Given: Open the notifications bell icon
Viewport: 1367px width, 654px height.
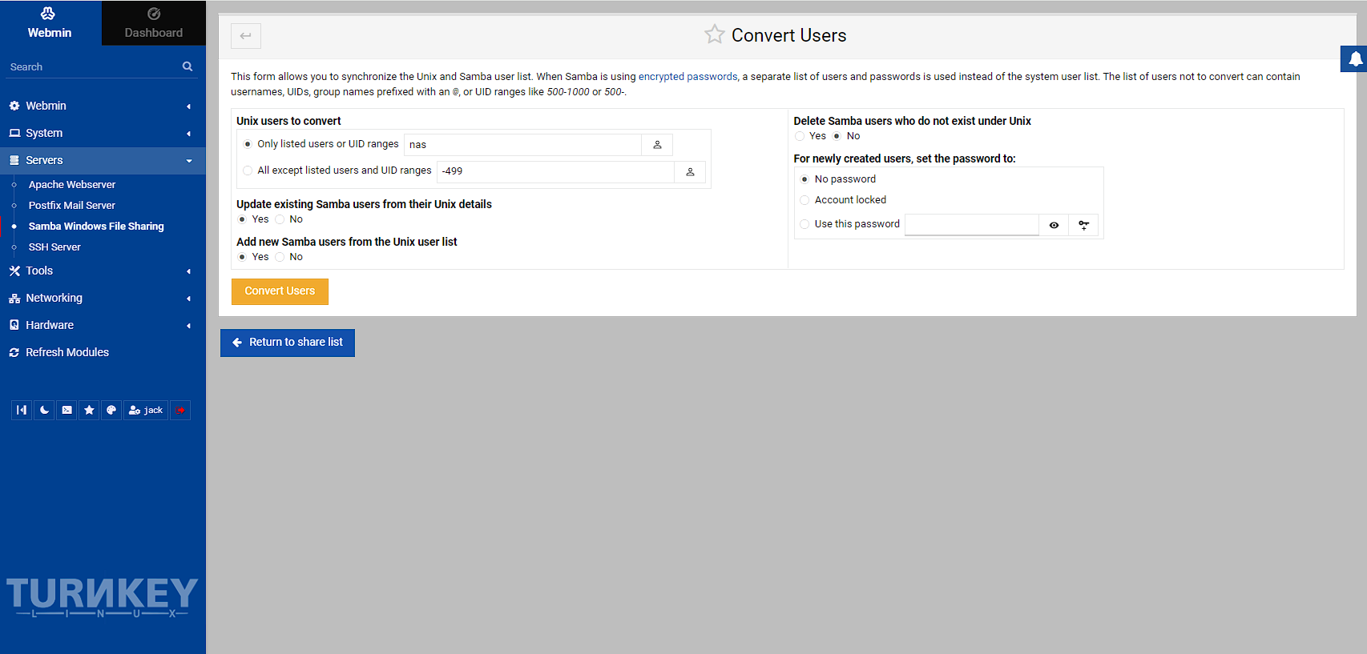Looking at the screenshot, I should coord(1354,58).
